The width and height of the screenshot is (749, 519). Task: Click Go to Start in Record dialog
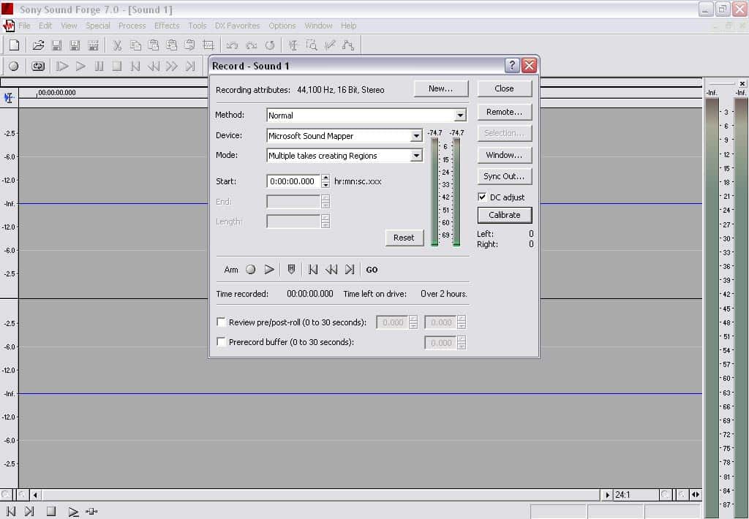coord(313,270)
